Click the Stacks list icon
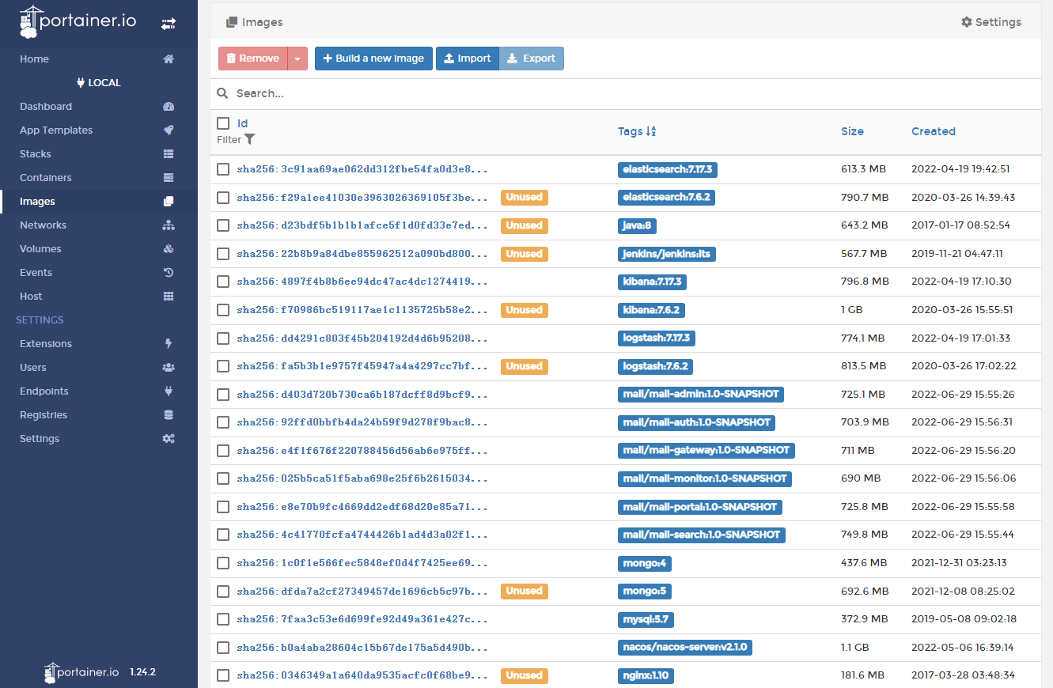This screenshot has width=1053, height=688. click(x=169, y=154)
